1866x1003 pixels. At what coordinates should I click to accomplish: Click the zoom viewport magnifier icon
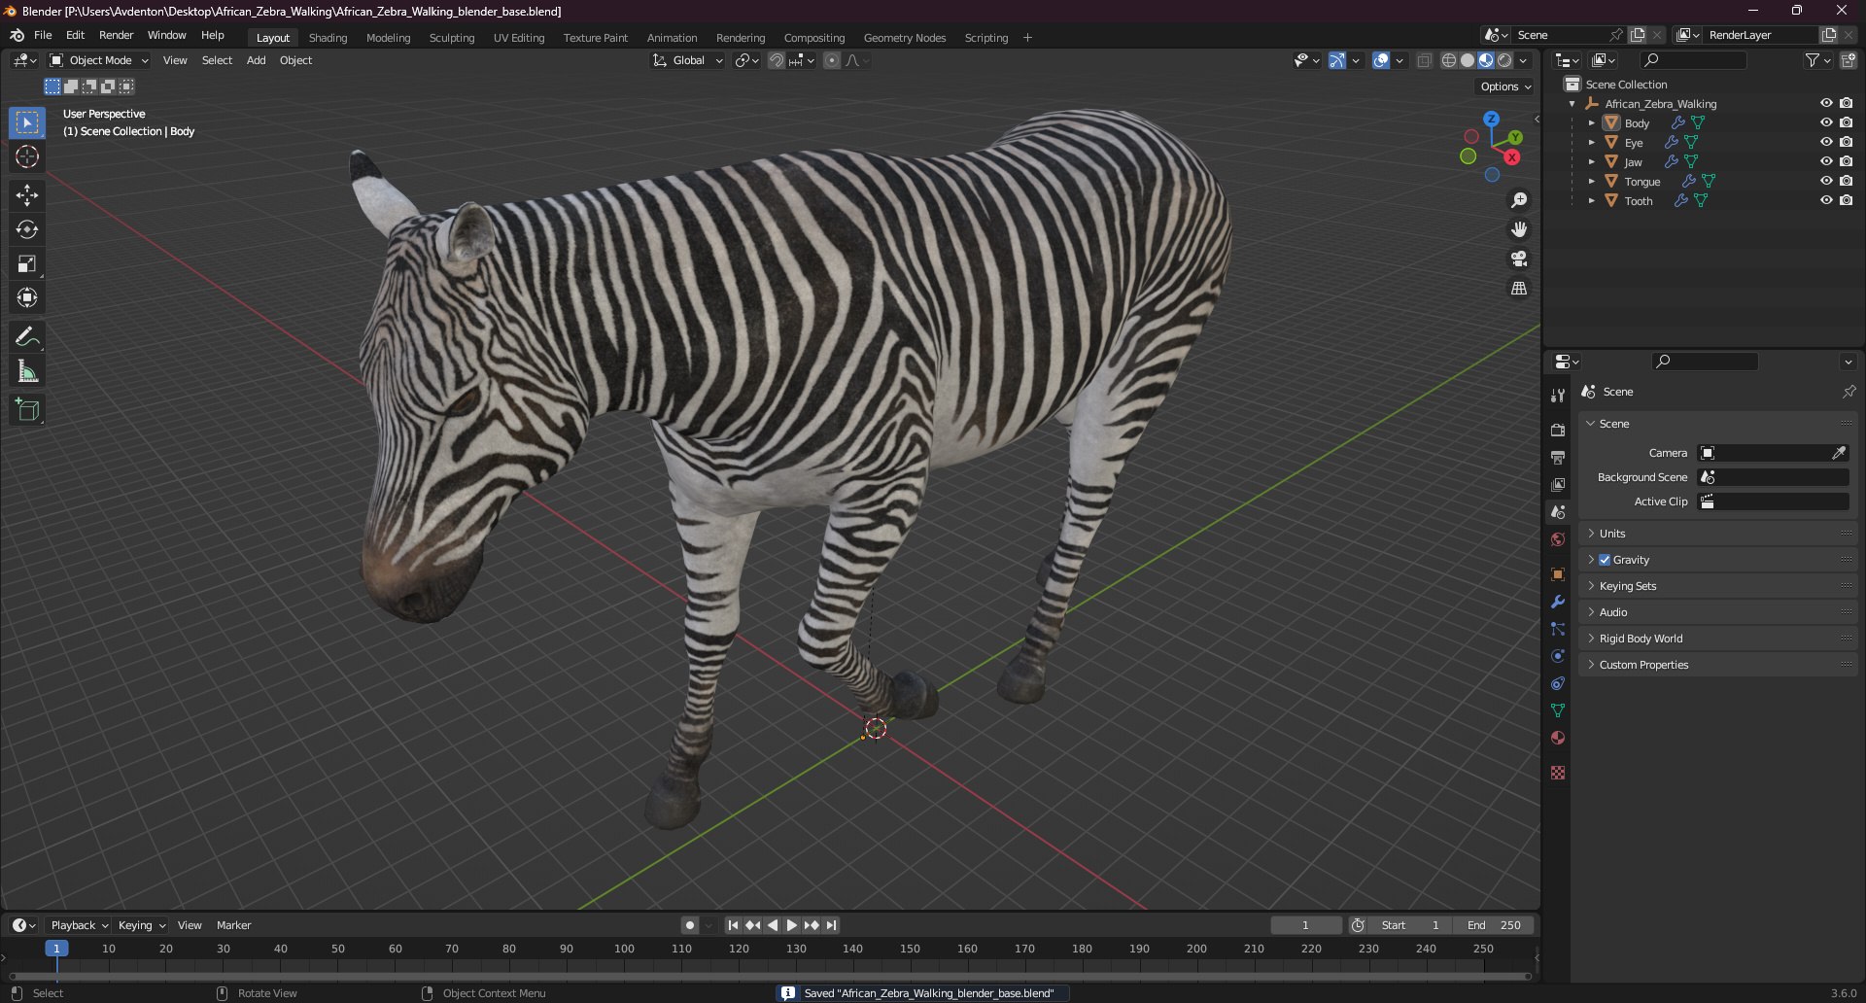pos(1519,200)
